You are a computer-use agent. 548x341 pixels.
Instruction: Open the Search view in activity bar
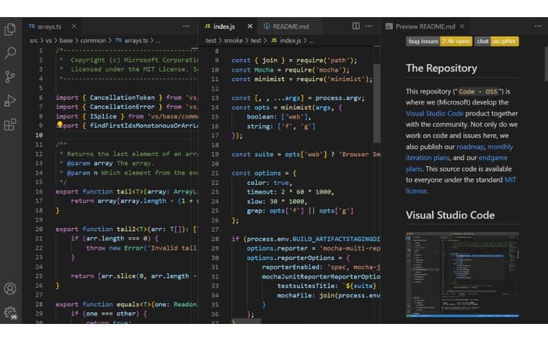click(10, 53)
